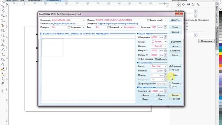This screenshot has width=222, height=125.
Task: Select the Ellipse tool
Action: pos(2,35)
